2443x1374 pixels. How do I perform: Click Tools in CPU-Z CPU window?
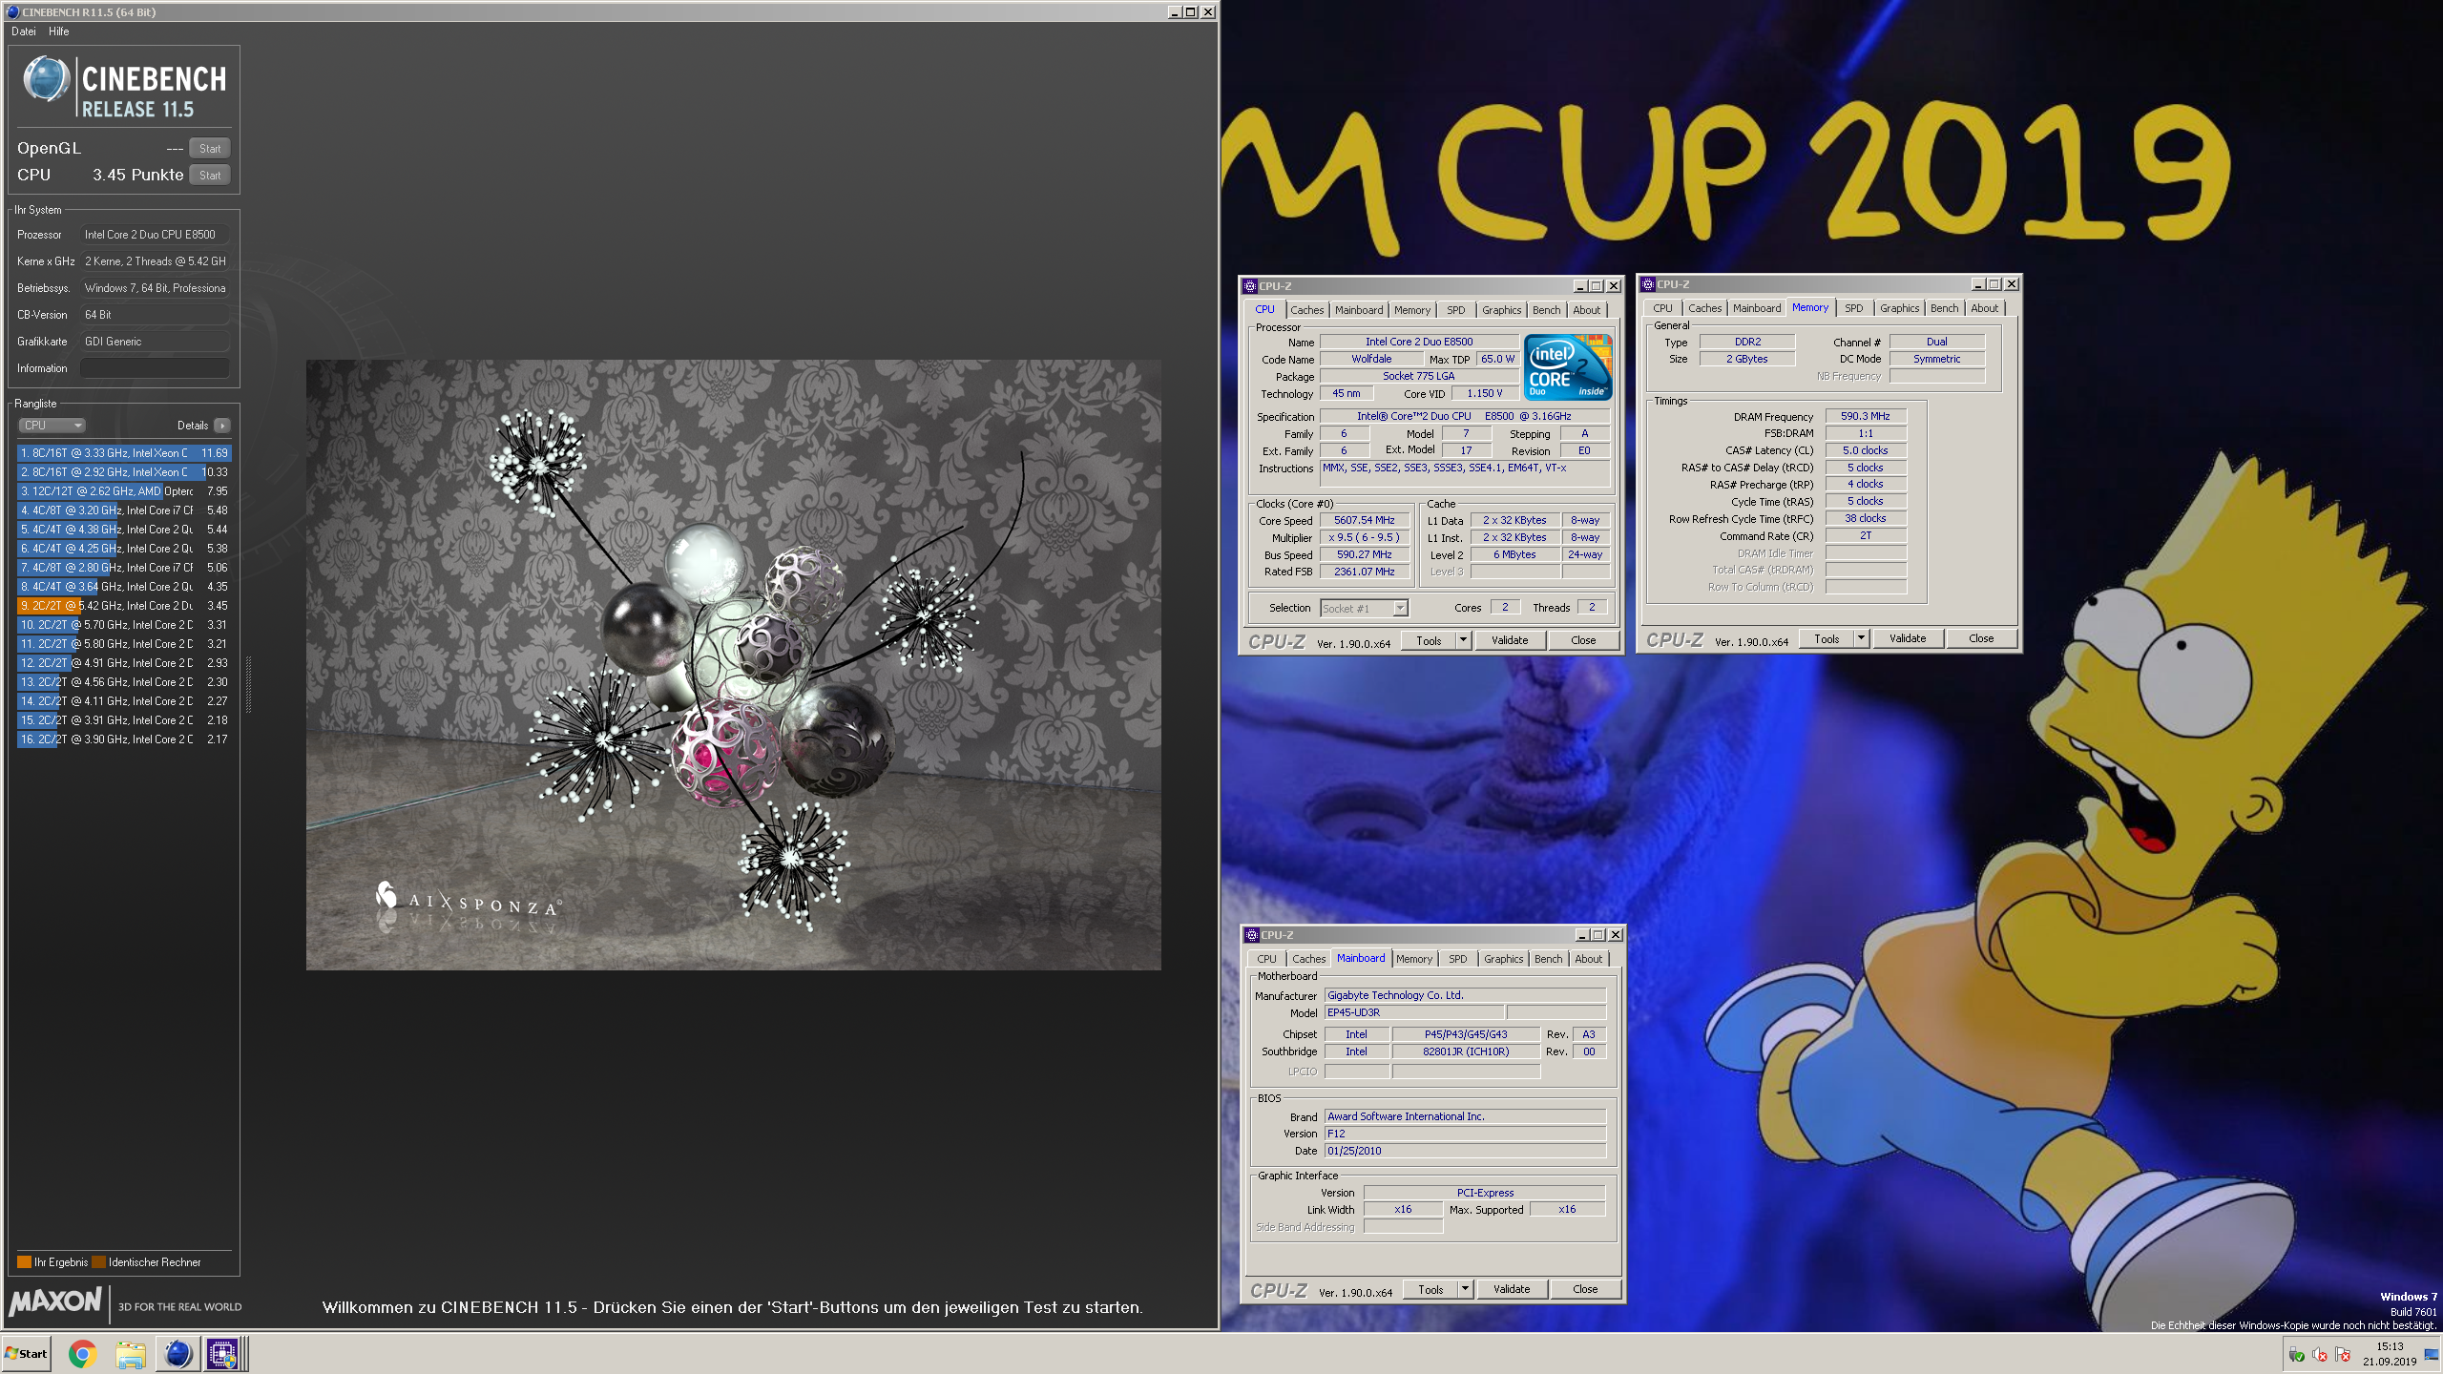tap(1429, 640)
